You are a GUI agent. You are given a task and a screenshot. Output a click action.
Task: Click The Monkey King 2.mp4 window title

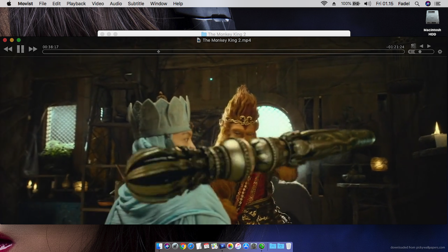(227, 40)
